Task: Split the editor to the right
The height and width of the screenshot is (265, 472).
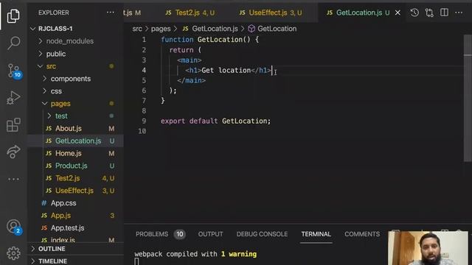Action: pos(444,13)
